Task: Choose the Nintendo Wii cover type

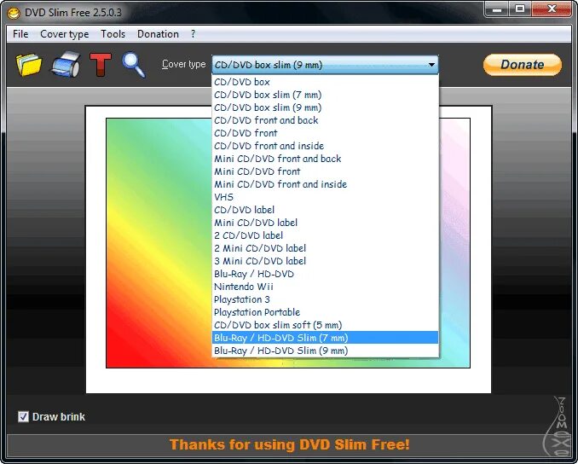Action: coord(325,287)
